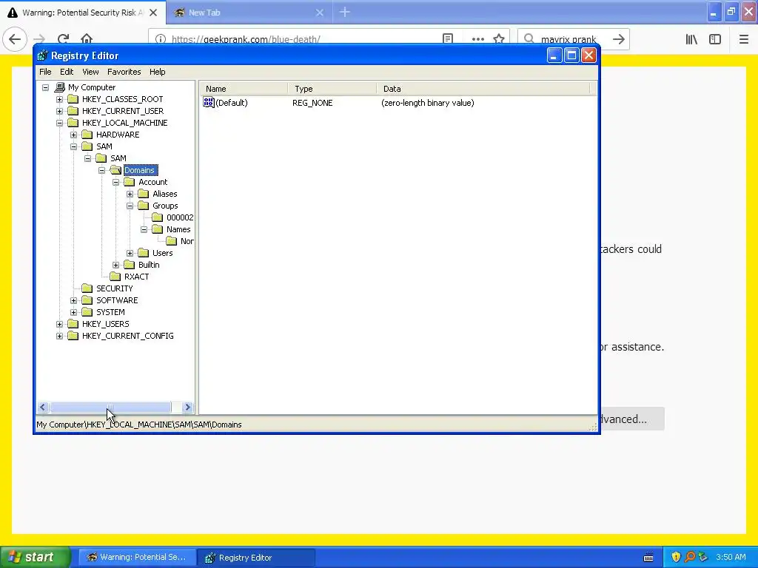This screenshot has height=568, width=758.
Task: Click the security shield tray icon
Action: pyautogui.click(x=676, y=557)
